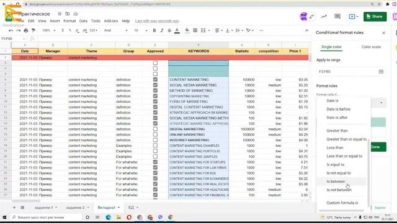Open the horizontal align dropdown
Image resolution: width=397 pixels, height=223 pixels.
219,30
